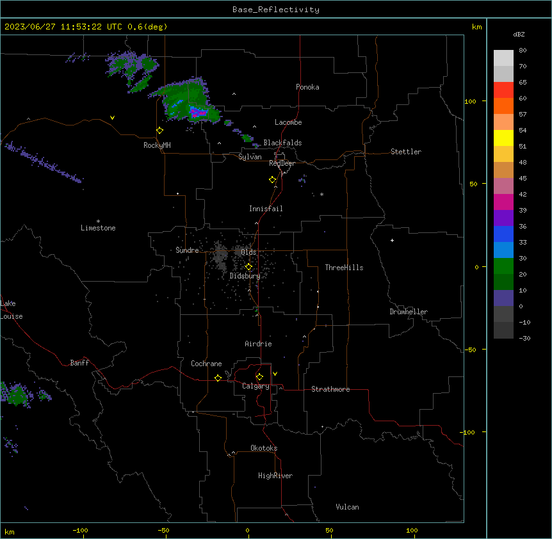Click the magenta storm core northeast of RockyMH

[199, 113]
